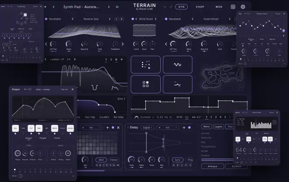Click the Mod button beside Freeze
Screen dimensions: 289x182
click(101, 160)
